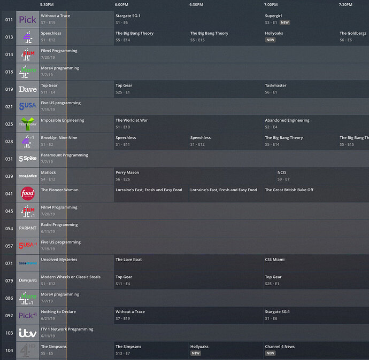Image resolution: width=369 pixels, height=360 pixels.
Task: Select channel number 092
Action: [9, 315]
